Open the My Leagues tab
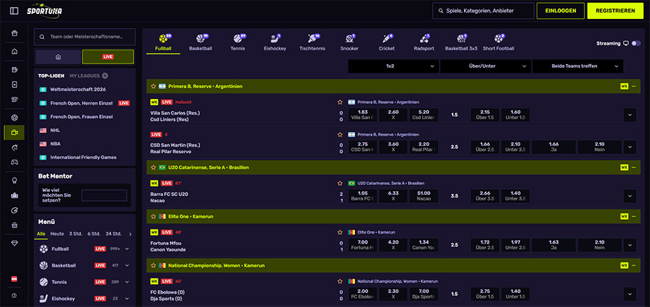The height and width of the screenshot is (307, 650). coord(85,76)
